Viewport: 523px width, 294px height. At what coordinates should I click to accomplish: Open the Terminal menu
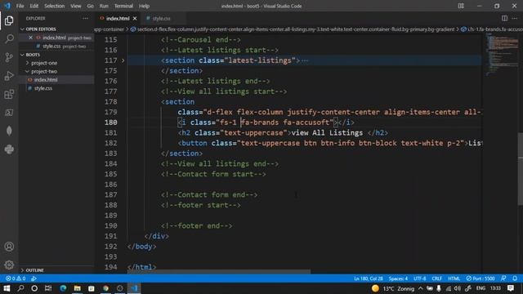123,6
